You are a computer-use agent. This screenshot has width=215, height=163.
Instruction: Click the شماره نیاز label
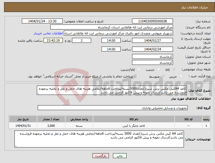click(203, 21)
